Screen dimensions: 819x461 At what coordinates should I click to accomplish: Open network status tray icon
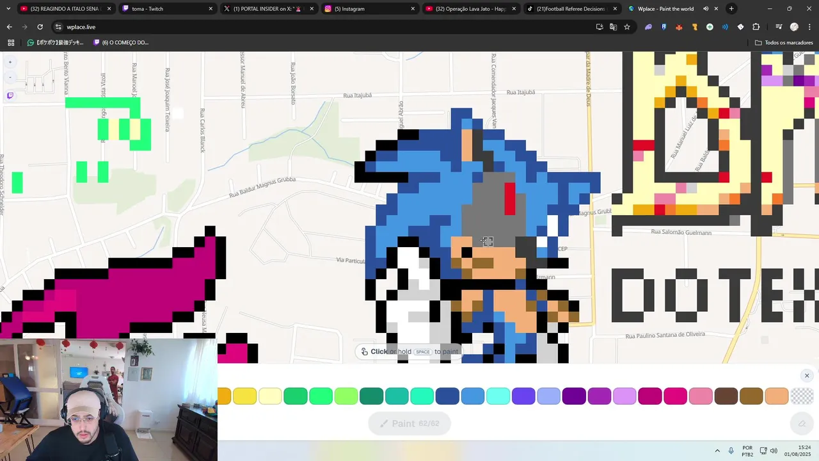point(763,451)
